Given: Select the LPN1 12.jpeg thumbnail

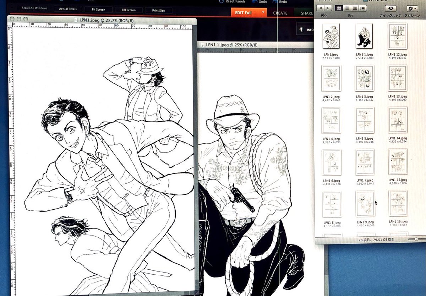Looking at the screenshot, I should pyautogui.click(x=398, y=36).
